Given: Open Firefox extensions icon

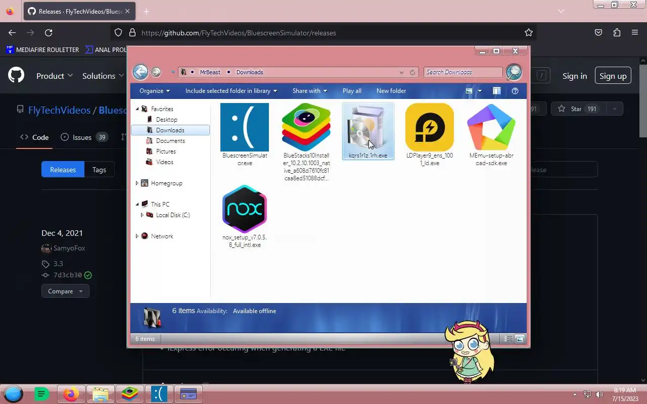Looking at the screenshot, I should tap(617, 33).
